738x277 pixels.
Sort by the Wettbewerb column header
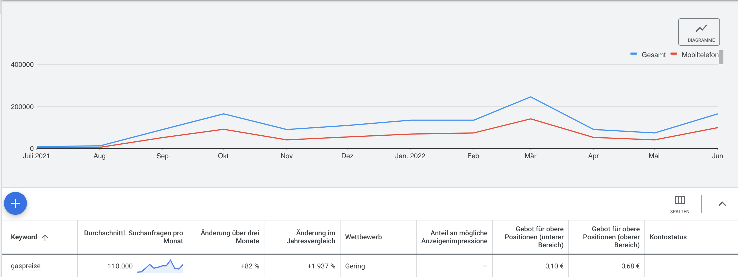click(363, 237)
